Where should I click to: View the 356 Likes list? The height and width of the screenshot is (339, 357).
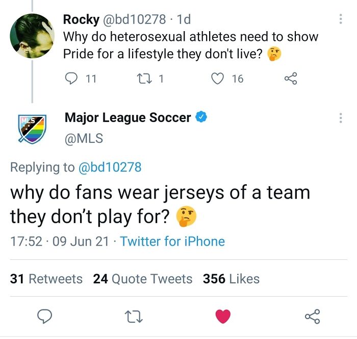click(x=231, y=279)
